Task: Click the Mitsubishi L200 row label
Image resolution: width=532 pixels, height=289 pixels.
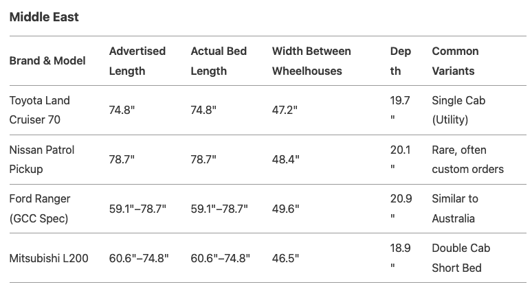Action: tap(49, 259)
